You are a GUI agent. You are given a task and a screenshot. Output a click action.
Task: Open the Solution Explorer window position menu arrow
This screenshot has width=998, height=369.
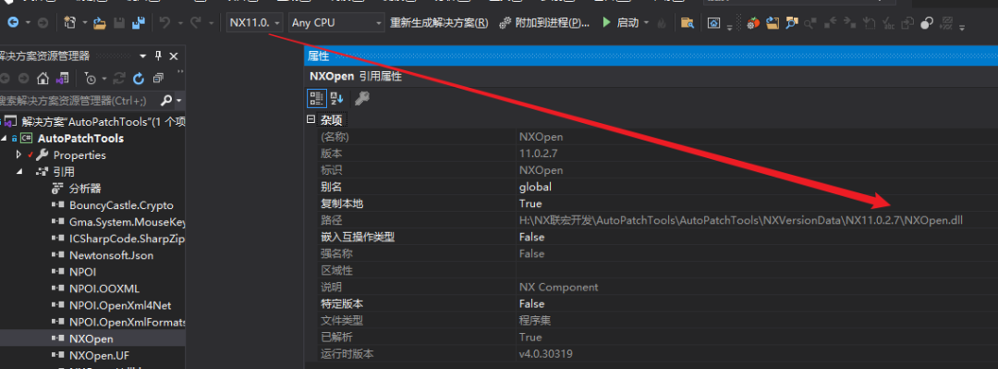(142, 56)
